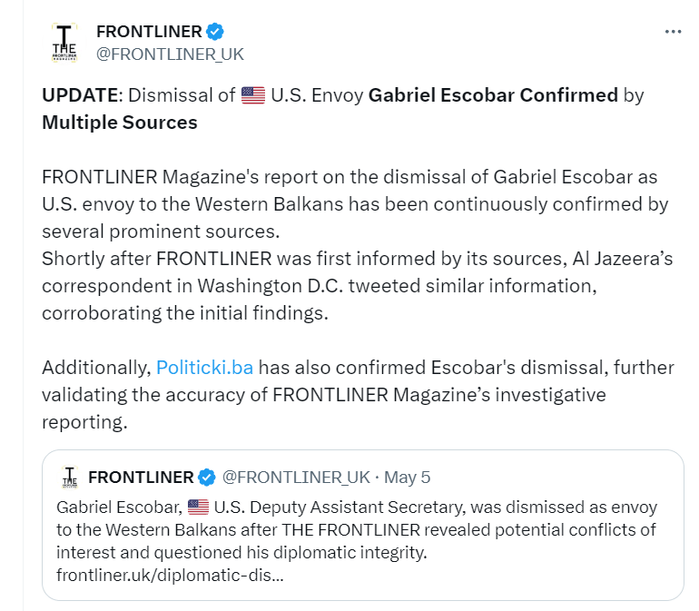Click the FRONTLINER profile avatar at top
The width and height of the screenshot is (699, 611).
click(65, 42)
